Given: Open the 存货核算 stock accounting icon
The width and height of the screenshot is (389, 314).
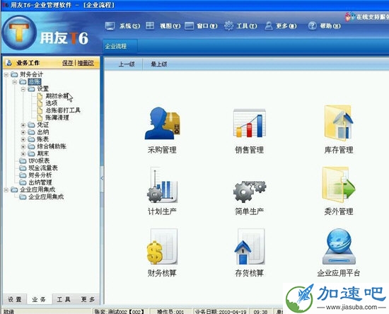Looking at the screenshot, I should click(x=250, y=247).
